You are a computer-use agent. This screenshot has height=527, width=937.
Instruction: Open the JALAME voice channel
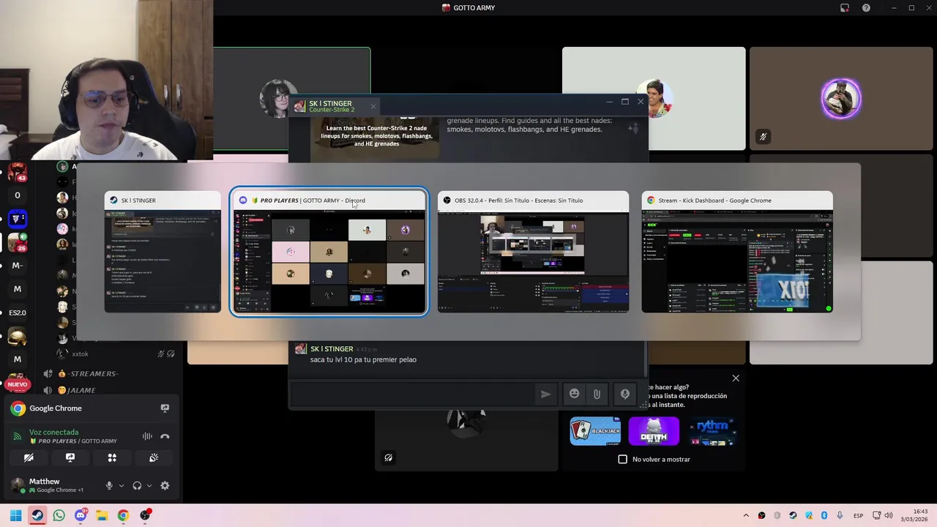82,390
